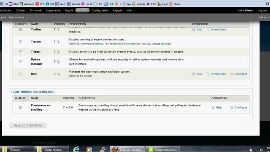Open the Wp bookmark
Image resolution: width=270 pixels, height=152 pixels.
point(127,4)
